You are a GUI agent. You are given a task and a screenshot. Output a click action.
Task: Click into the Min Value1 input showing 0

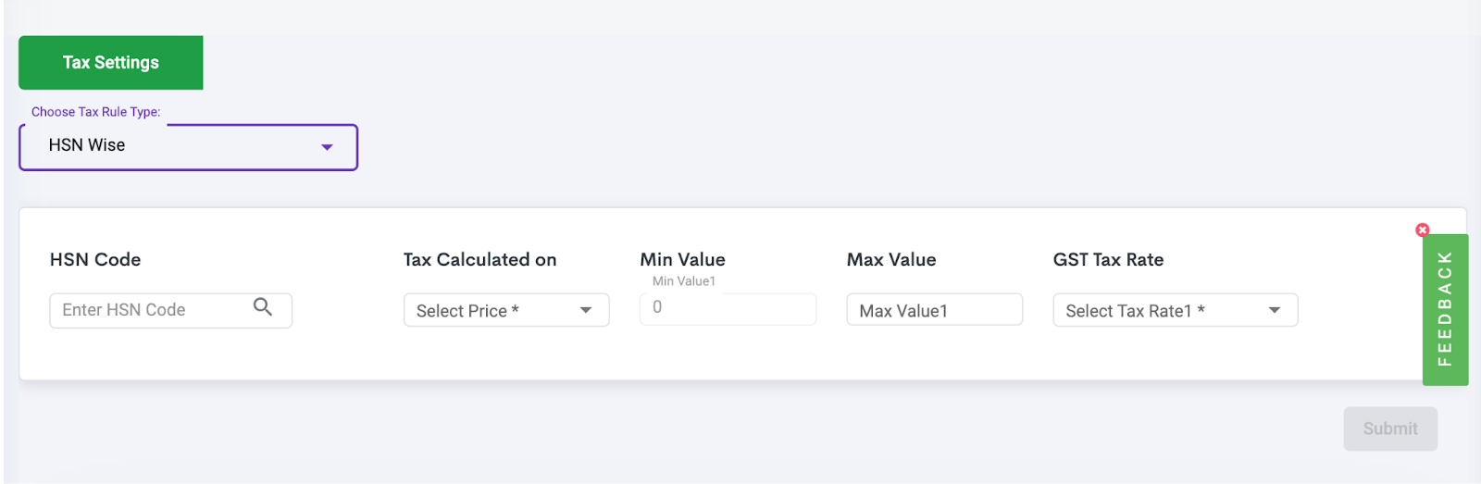tap(728, 308)
